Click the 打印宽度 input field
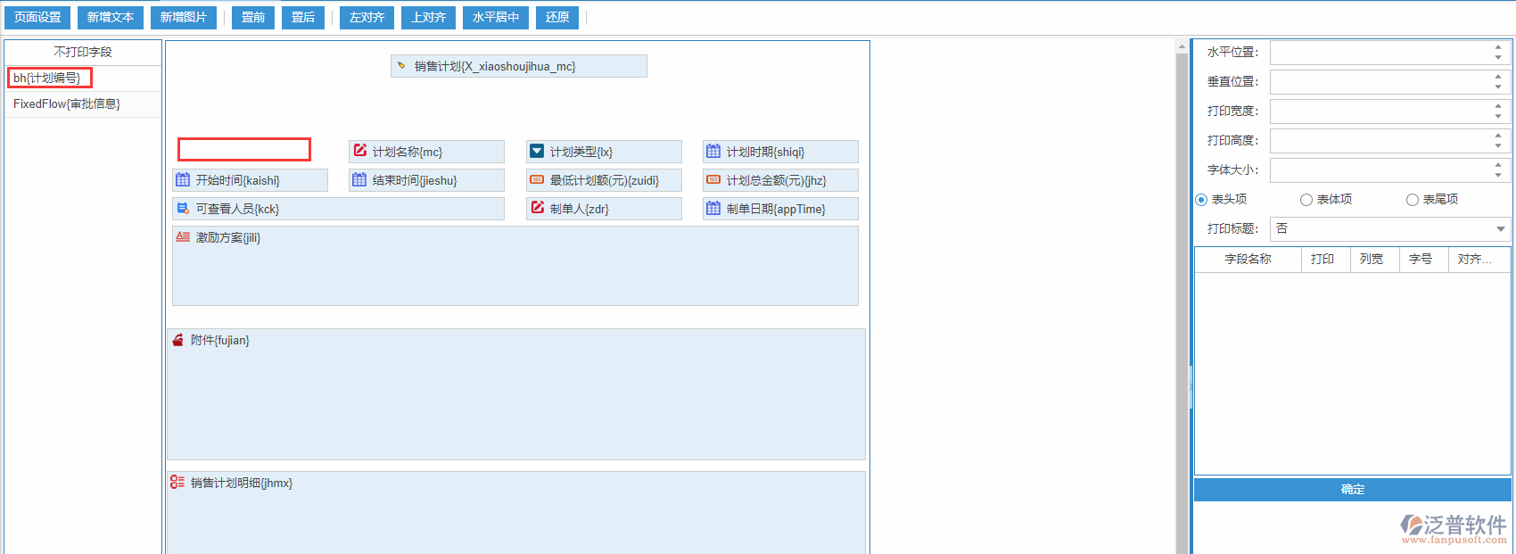Image resolution: width=1516 pixels, height=554 pixels. [1380, 112]
